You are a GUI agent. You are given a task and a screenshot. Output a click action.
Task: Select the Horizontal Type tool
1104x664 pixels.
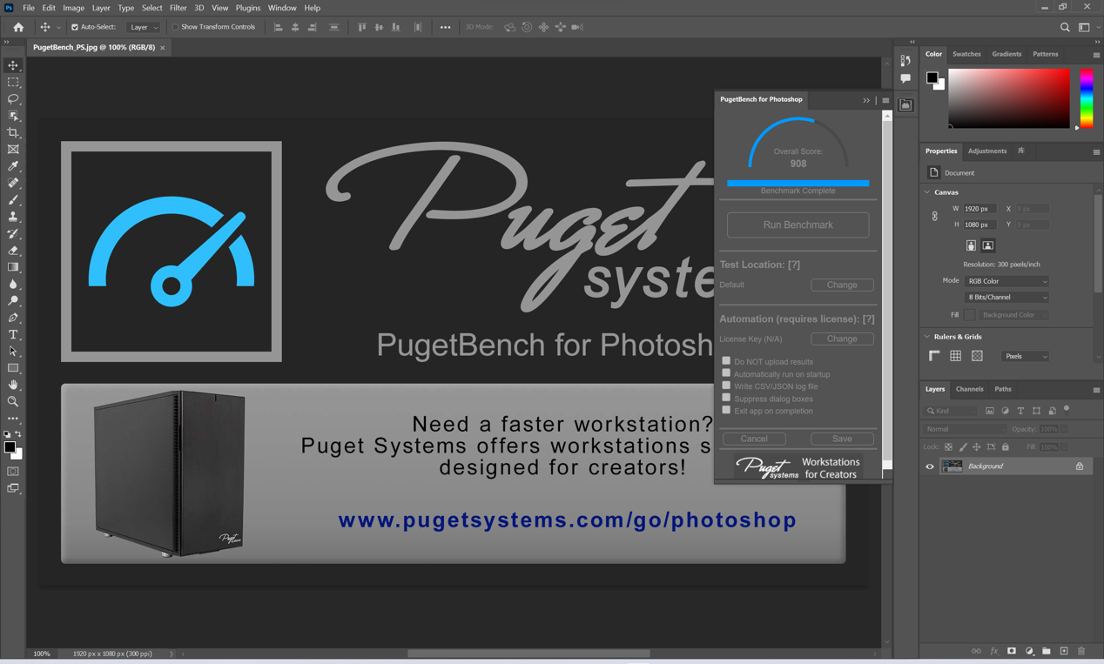[13, 335]
